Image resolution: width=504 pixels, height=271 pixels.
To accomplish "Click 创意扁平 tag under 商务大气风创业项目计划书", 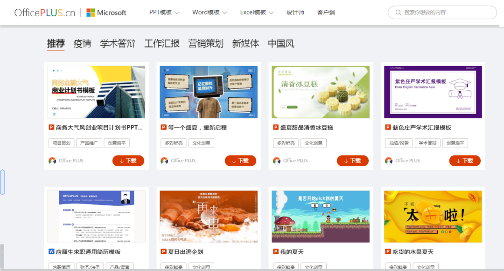I will [117, 143].
